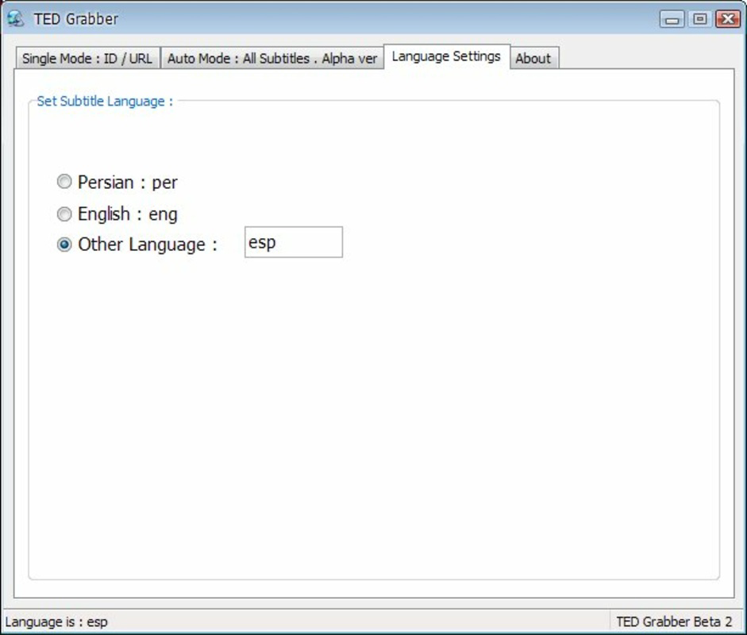Open Auto Mode : All Subtitles tab
Screen dimensions: 747x635
(272, 58)
